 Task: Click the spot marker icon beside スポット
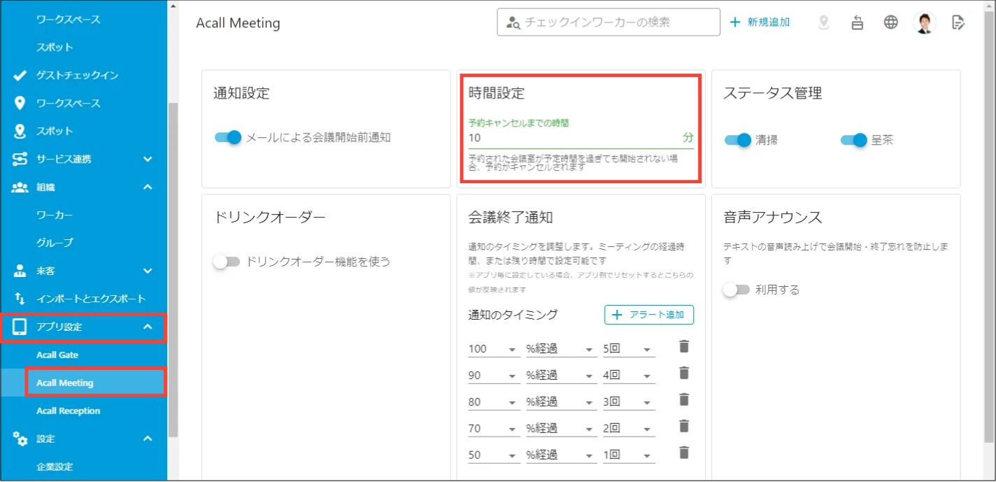tap(20, 132)
